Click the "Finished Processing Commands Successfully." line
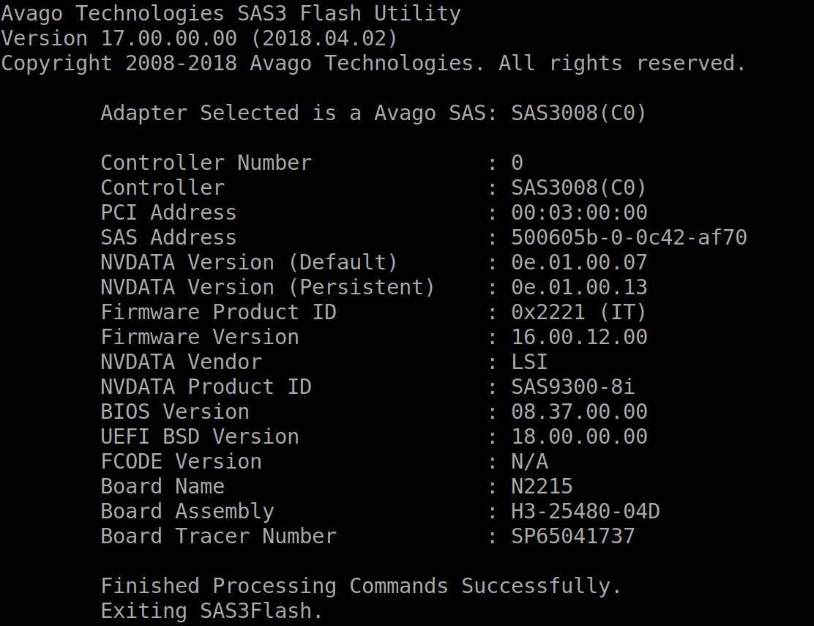This screenshot has height=626, width=814. click(x=361, y=586)
